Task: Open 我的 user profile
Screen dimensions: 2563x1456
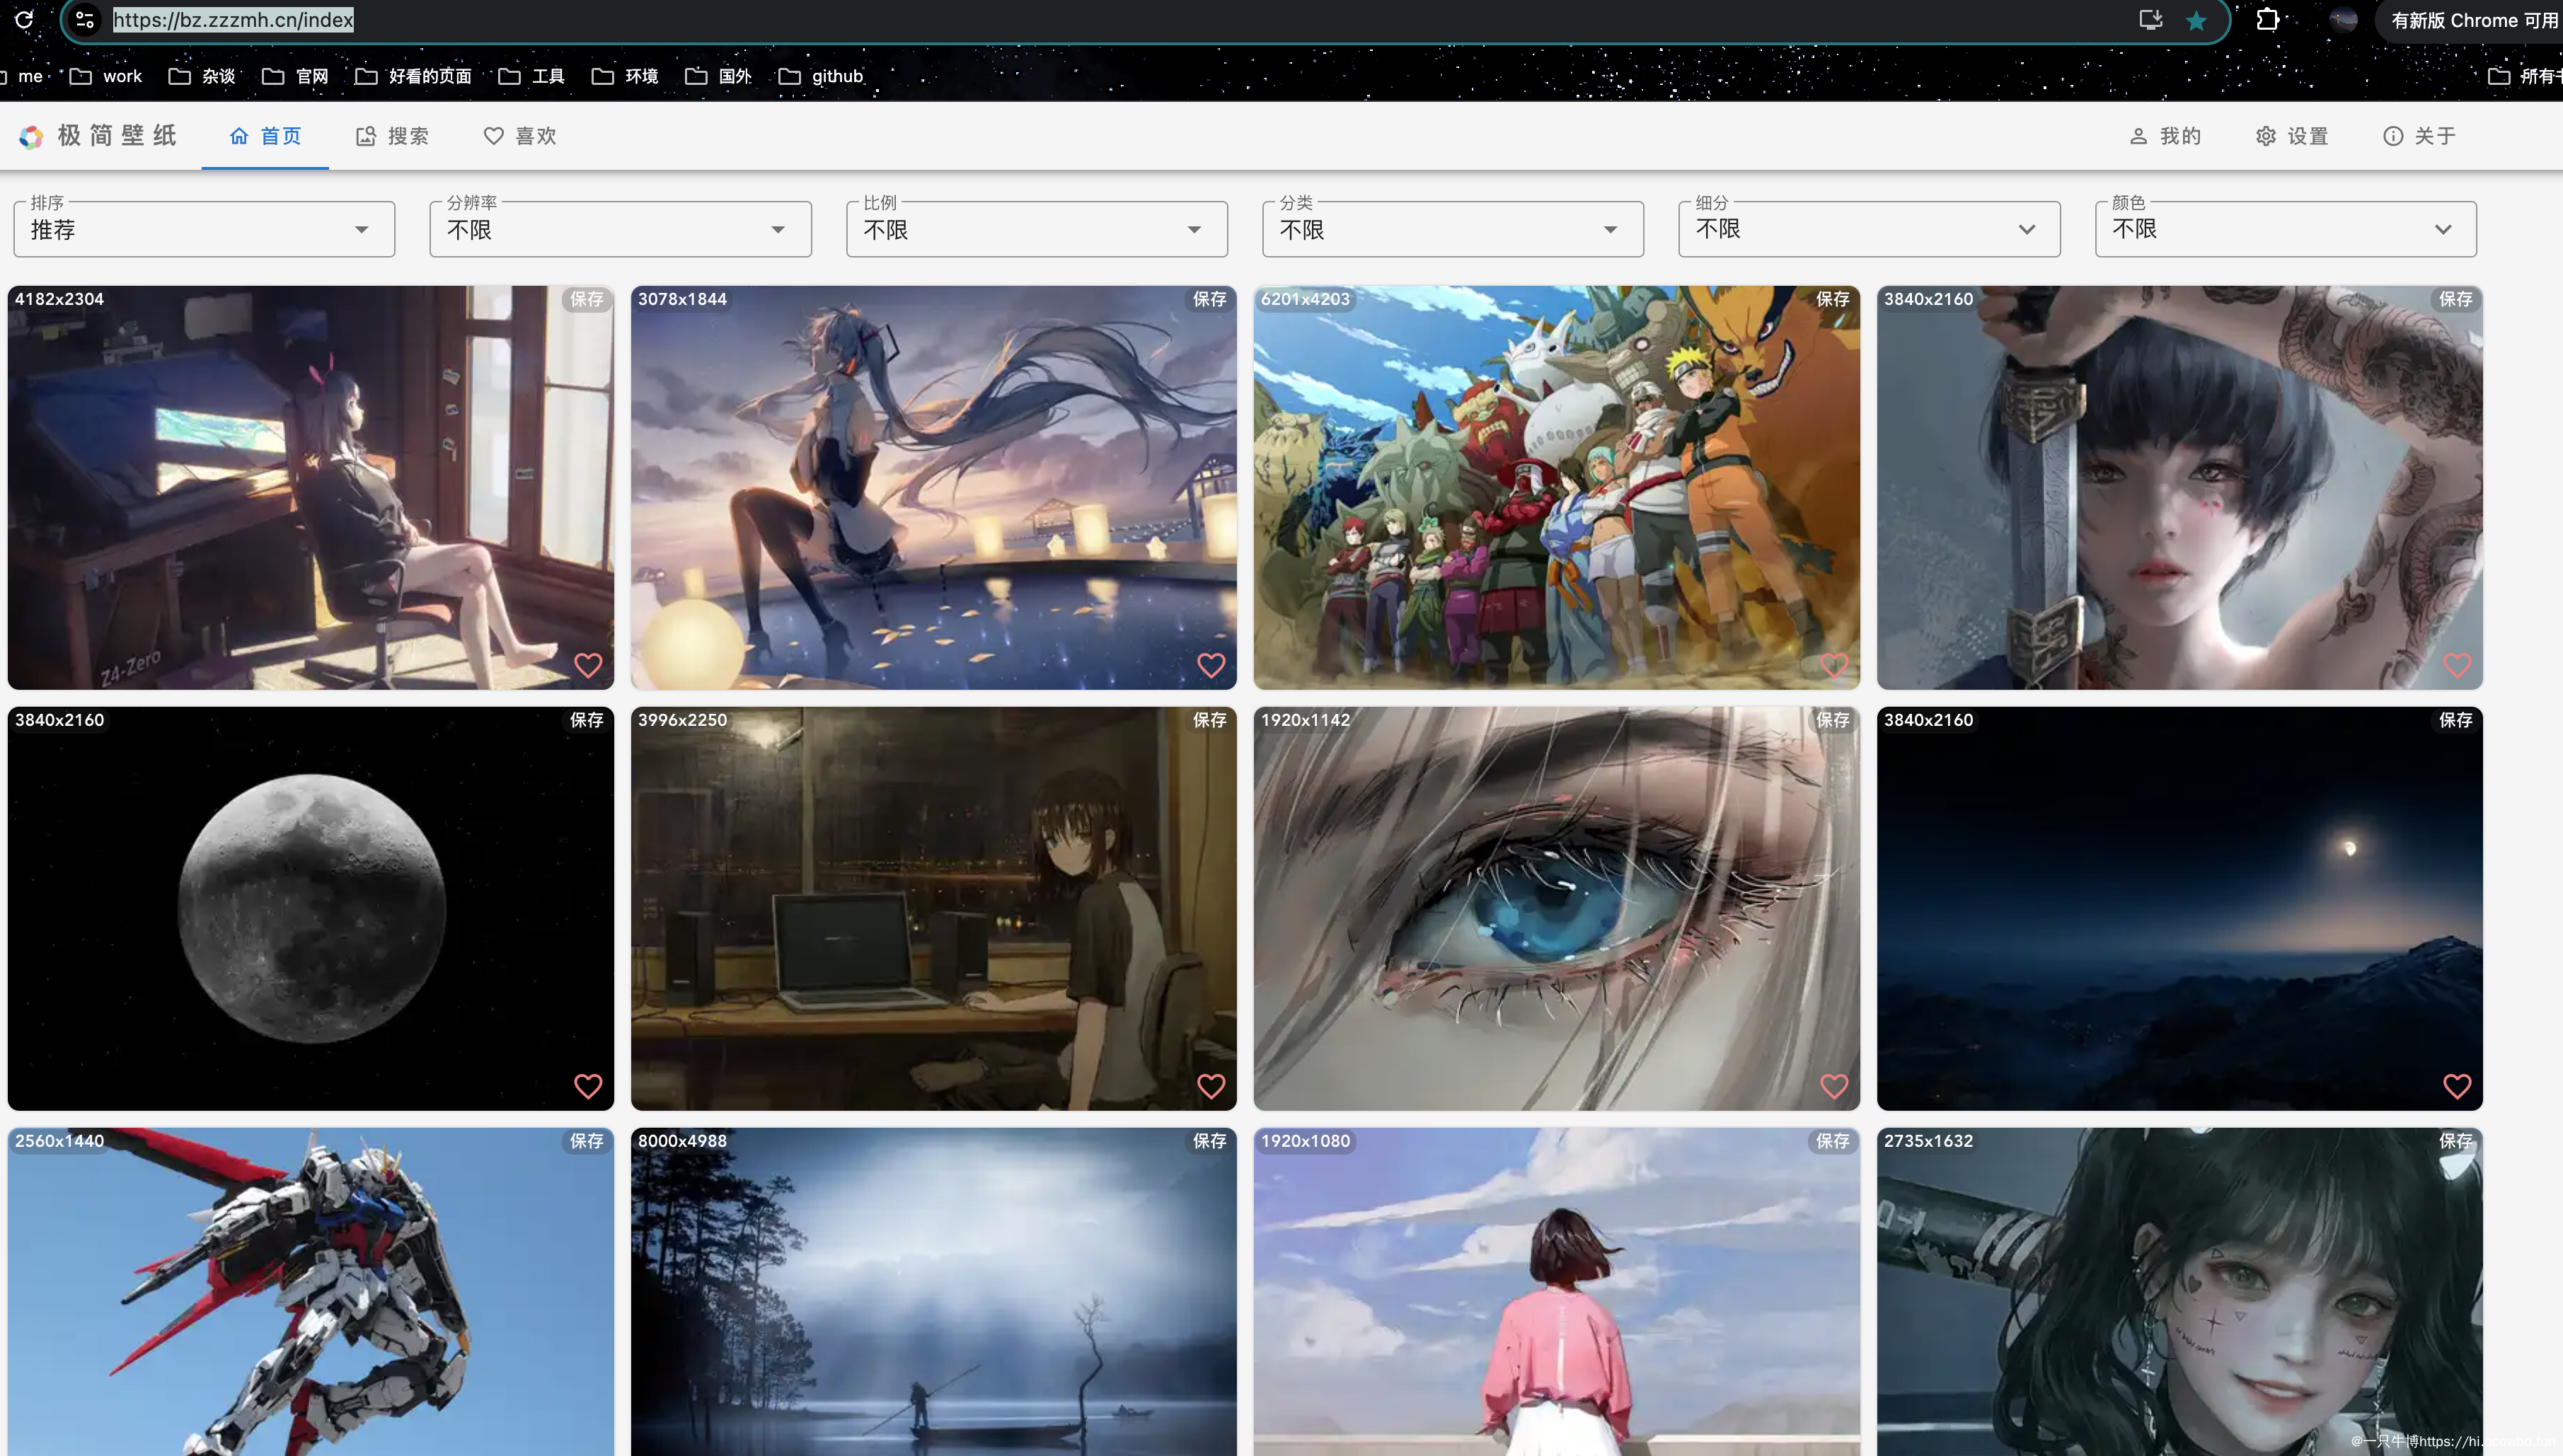Action: coord(2165,136)
